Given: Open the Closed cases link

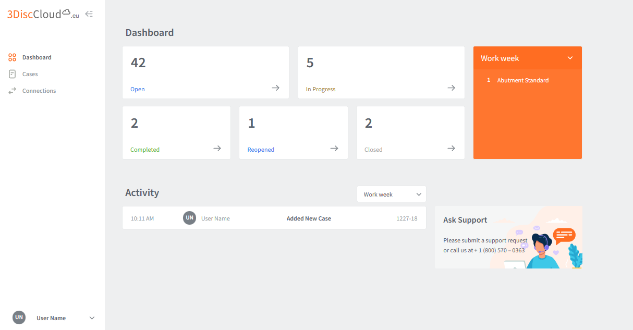Looking at the screenshot, I should (x=373, y=150).
